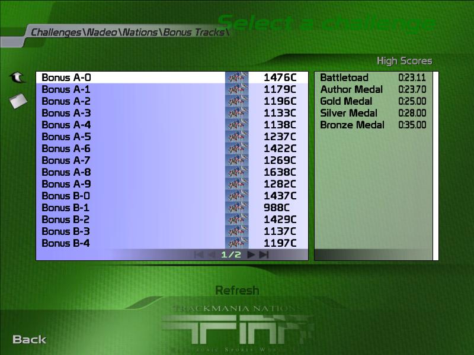Click the Battletoad high score entry
This screenshot has width=474, height=355.
pyautogui.click(x=373, y=78)
